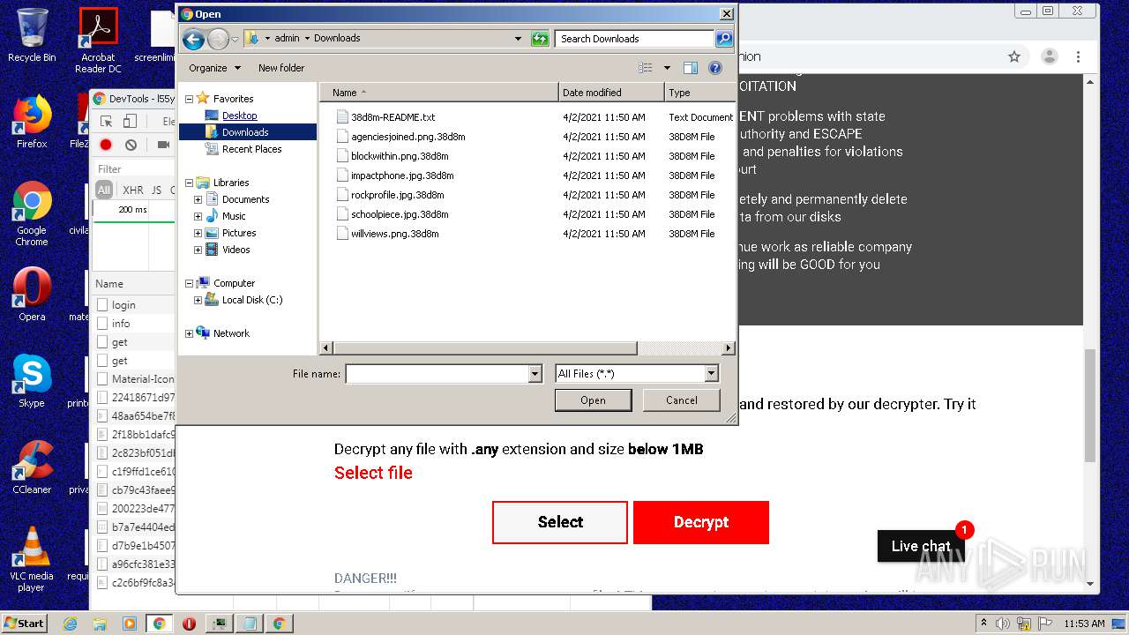The width and height of the screenshot is (1129, 635).
Task: Click Internet Explorer taskbar icon
Action: click(71, 624)
